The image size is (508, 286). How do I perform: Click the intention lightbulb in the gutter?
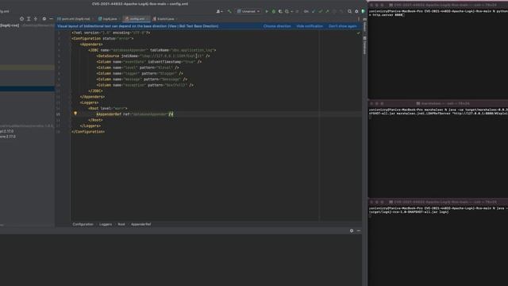[x=75, y=114]
